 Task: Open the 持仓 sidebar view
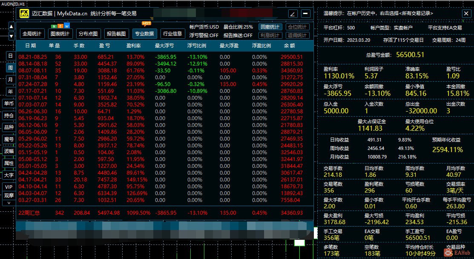[x=9, y=115]
